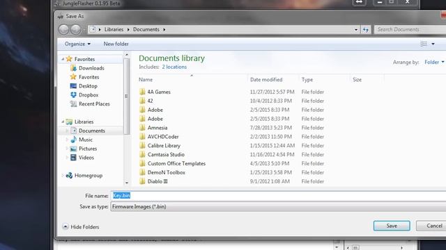Open the 2 locations link
This screenshot has height=250, width=446.
174,67
